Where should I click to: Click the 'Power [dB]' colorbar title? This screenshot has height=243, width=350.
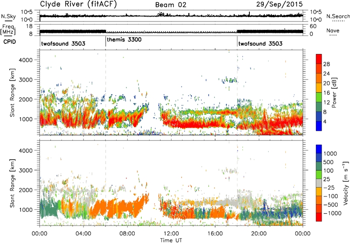tap(334, 93)
